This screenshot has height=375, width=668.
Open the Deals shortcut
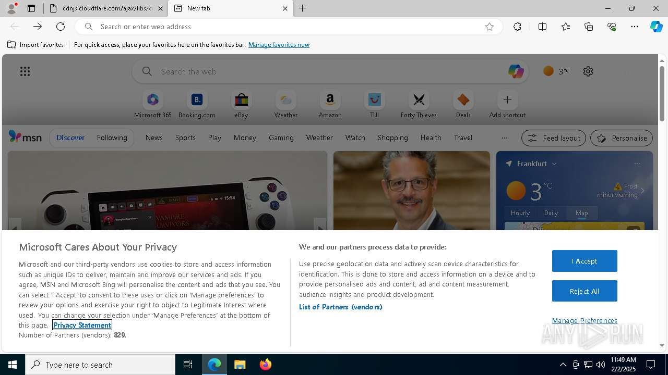click(x=463, y=105)
